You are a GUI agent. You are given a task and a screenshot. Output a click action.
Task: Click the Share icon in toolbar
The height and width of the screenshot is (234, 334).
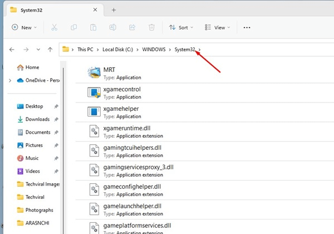coord(132,27)
